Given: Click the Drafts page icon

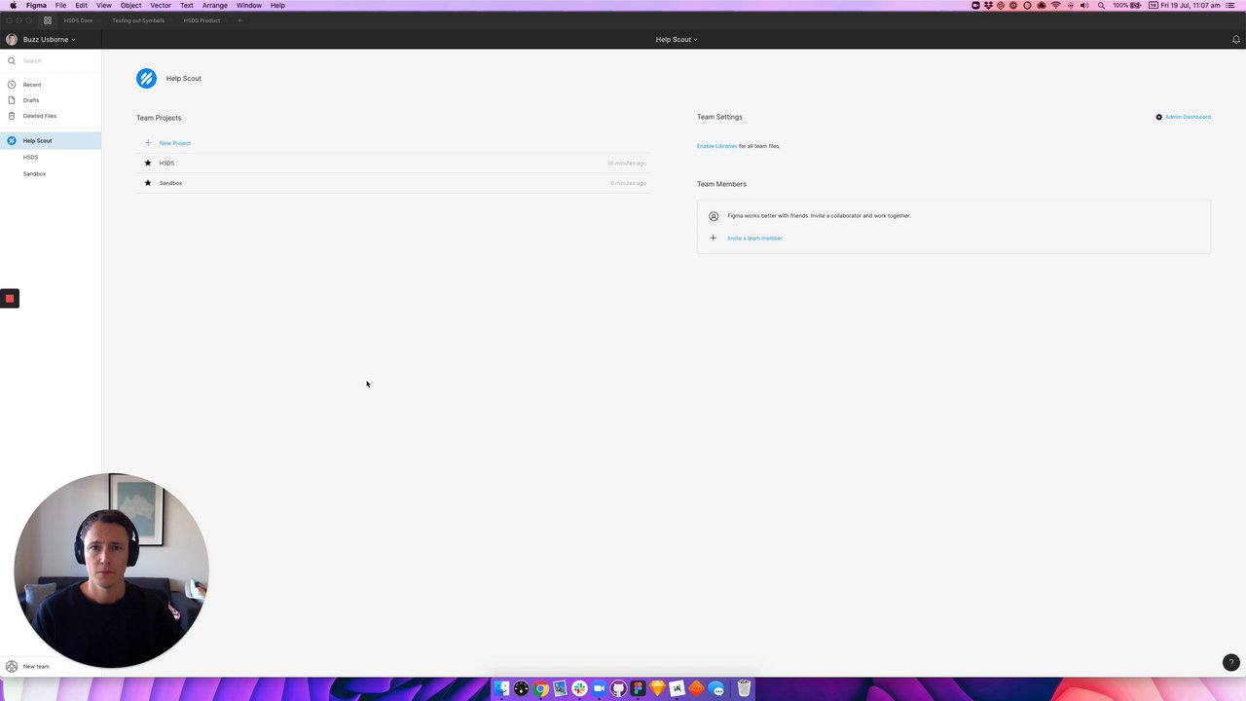Looking at the screenshot, I should point(12,100).
